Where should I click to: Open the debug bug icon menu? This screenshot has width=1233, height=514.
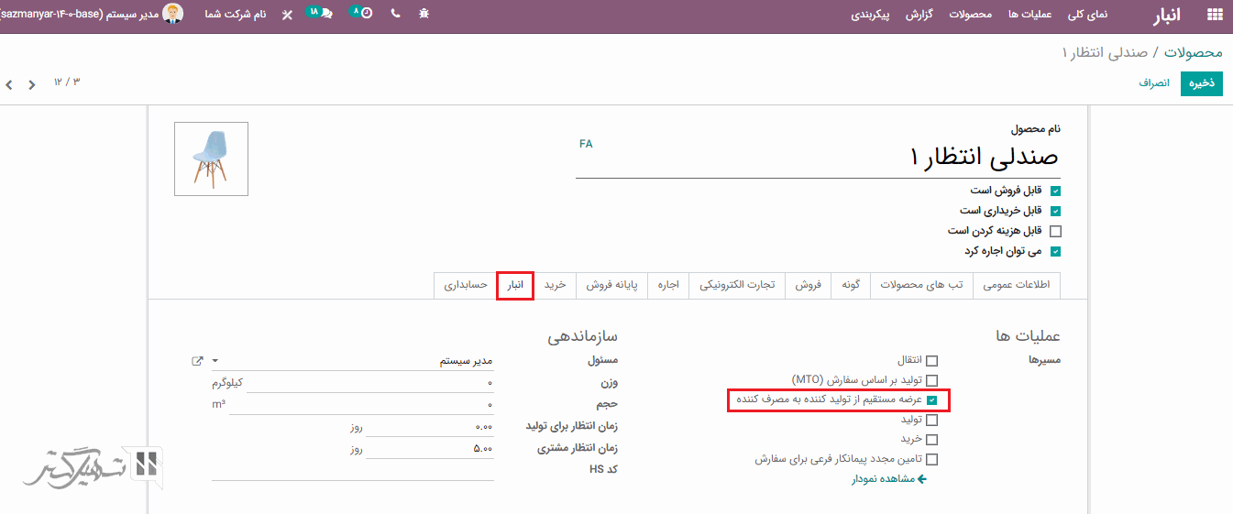(424, 14)
